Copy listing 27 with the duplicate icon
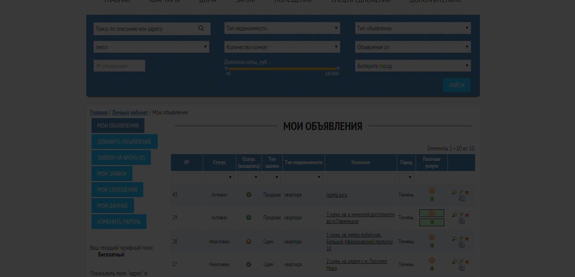The height and width of the screenshot is (277, 575). 461,268
